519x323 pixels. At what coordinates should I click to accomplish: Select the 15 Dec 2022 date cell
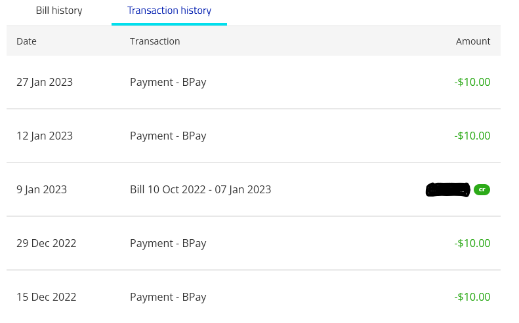click(47, 297)
